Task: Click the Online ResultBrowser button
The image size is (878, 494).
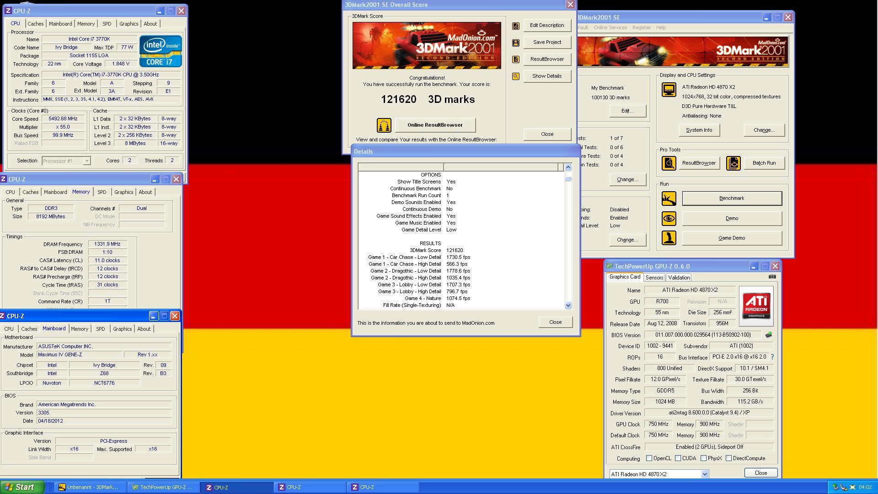Action: pos(435,125)
